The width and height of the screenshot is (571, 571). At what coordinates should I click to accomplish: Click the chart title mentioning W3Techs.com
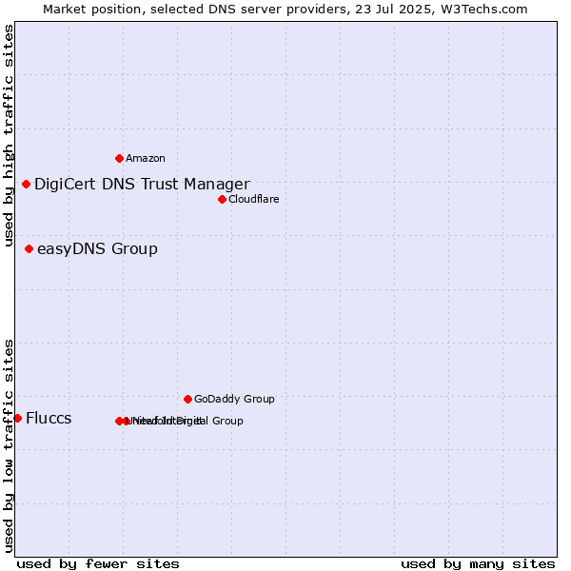tap(285, 10)
